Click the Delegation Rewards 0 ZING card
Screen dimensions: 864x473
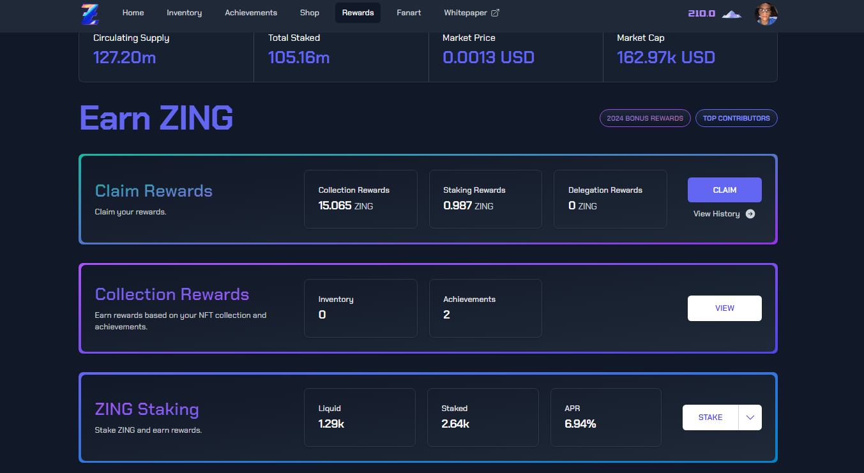pos(610,199)
